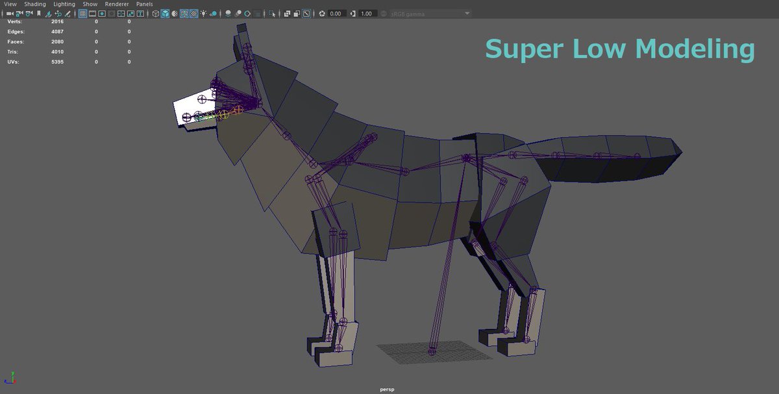Click the Depth of Field icon
The image size is (779, 394).
point(257,14)
